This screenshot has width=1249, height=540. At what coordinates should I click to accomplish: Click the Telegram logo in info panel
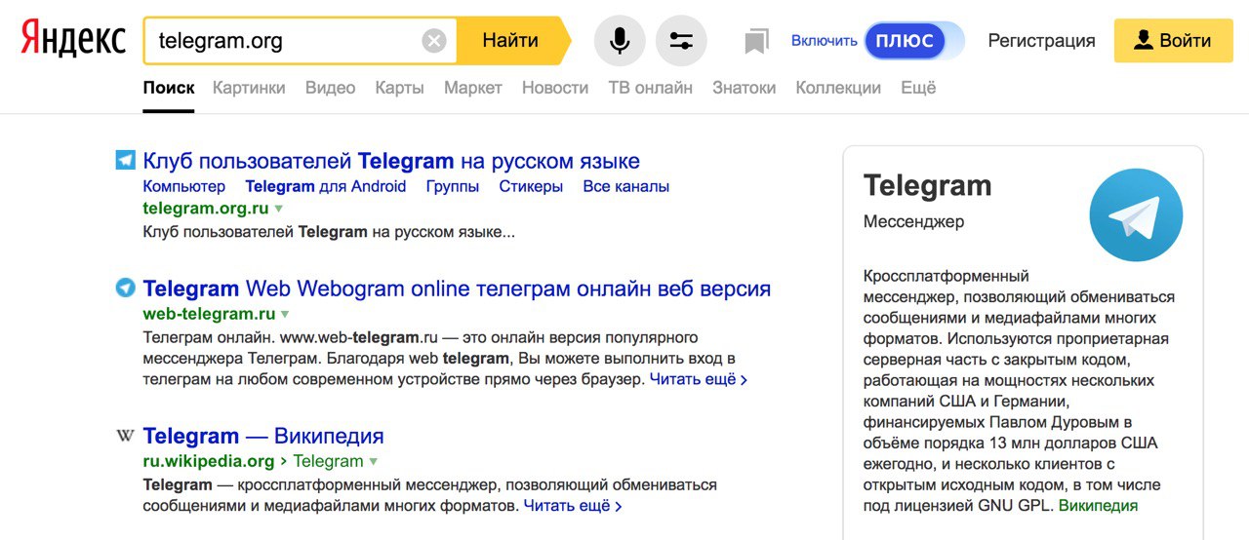pyautogui.click(x=1136, y=215)
